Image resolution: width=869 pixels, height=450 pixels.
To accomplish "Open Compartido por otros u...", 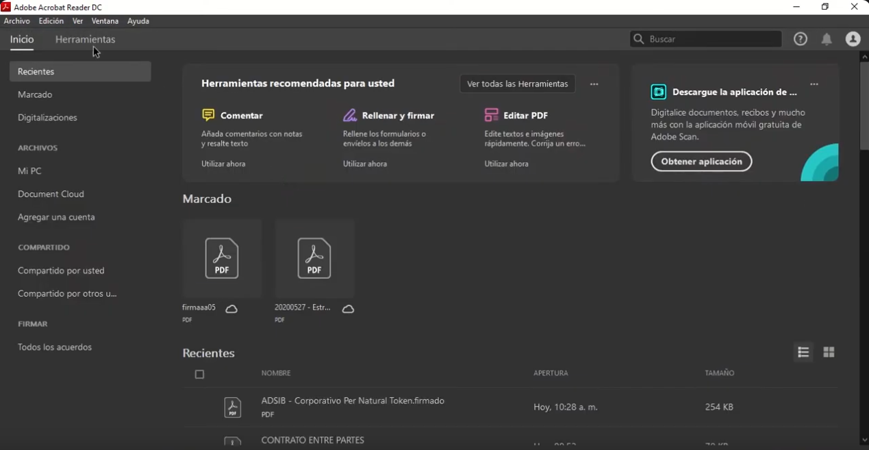I will pyautogui.click(x=67, y=294).
